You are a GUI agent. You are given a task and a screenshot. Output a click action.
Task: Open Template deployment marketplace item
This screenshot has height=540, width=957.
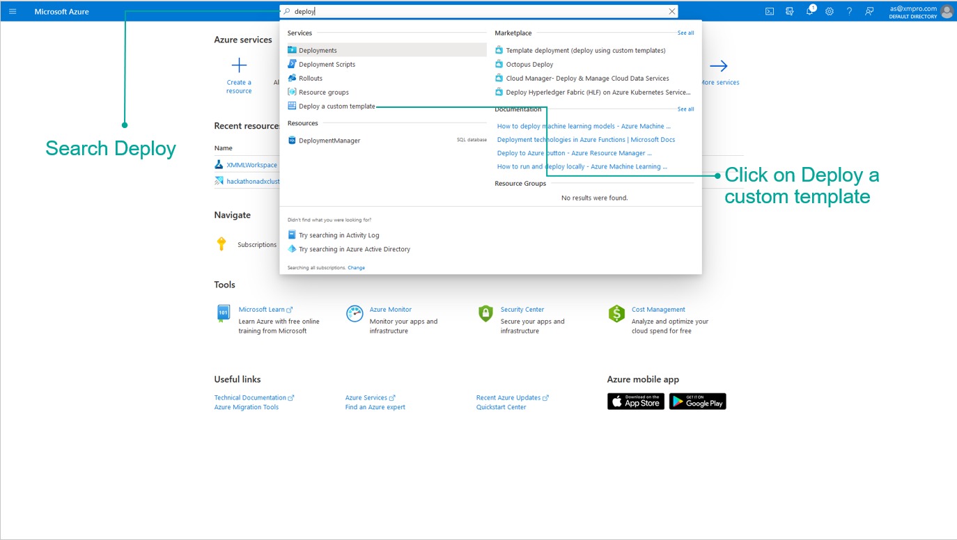click(586, 50)
